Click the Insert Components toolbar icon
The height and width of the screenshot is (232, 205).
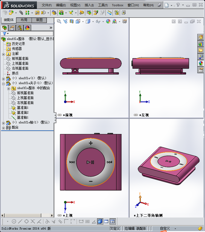11,13
